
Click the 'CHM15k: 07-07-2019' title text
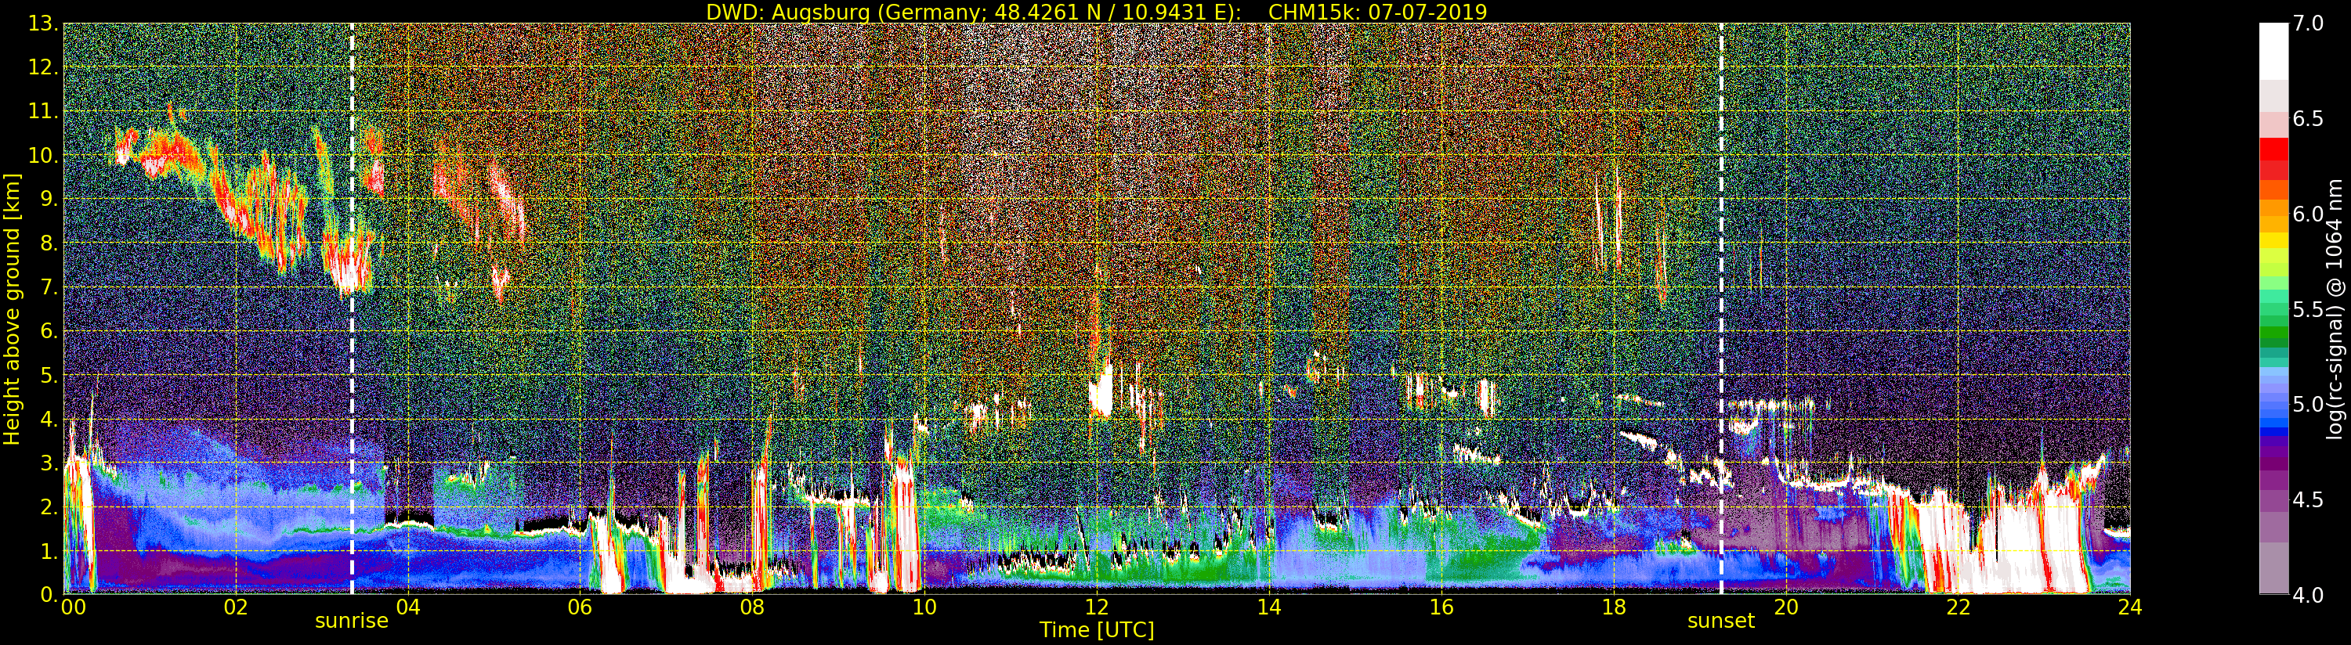pos(1377,12)
